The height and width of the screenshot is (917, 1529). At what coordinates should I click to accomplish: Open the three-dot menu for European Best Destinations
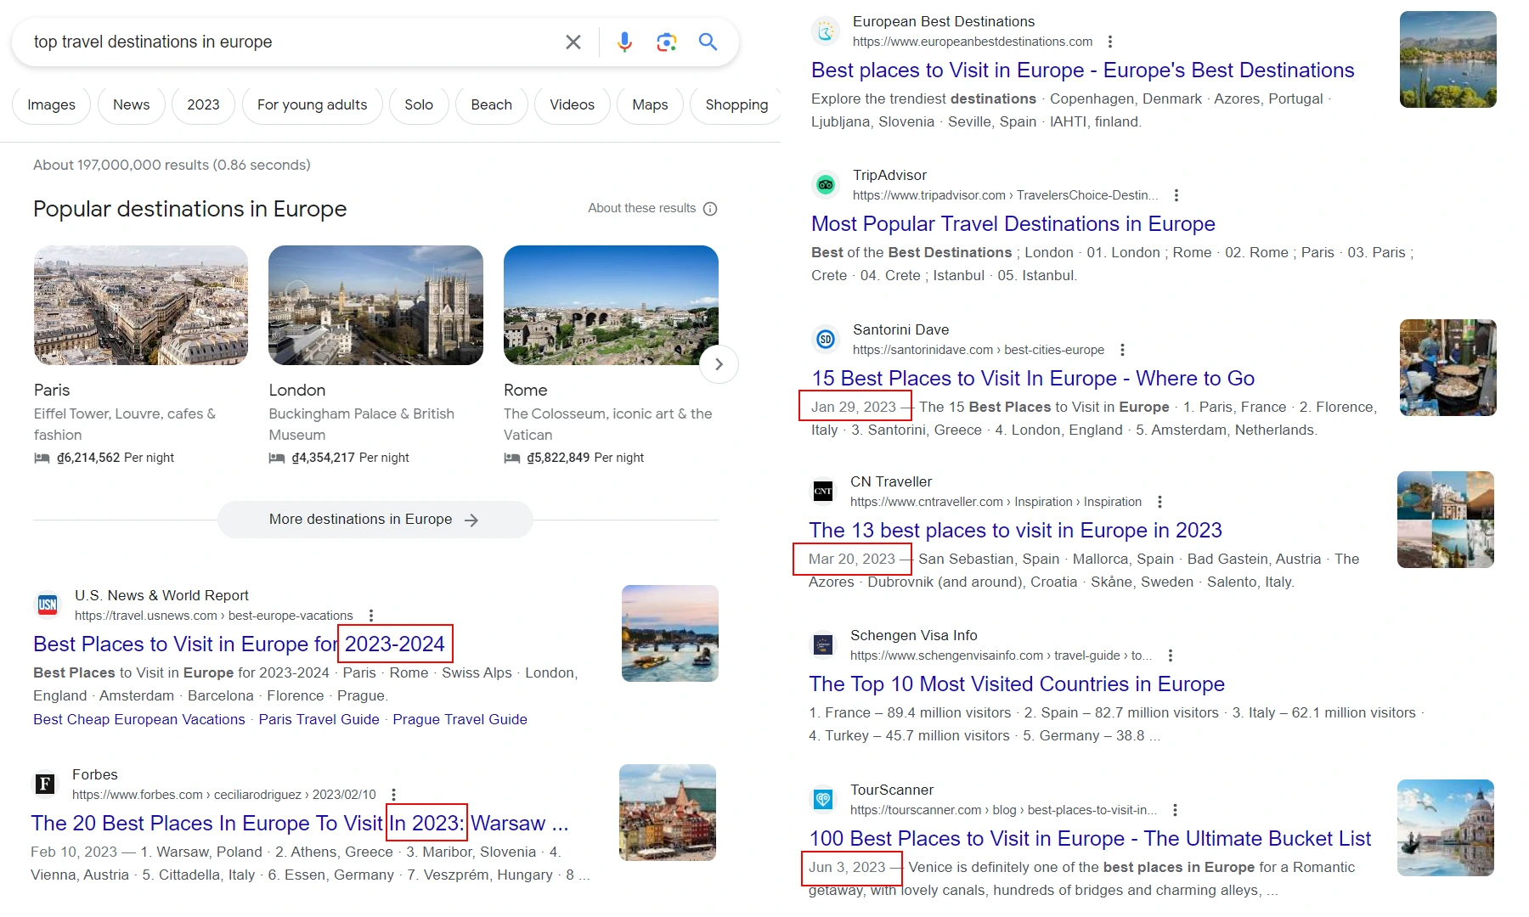tap(1110, 42)
